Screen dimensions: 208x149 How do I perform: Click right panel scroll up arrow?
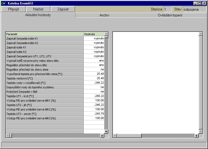point(200,34)
